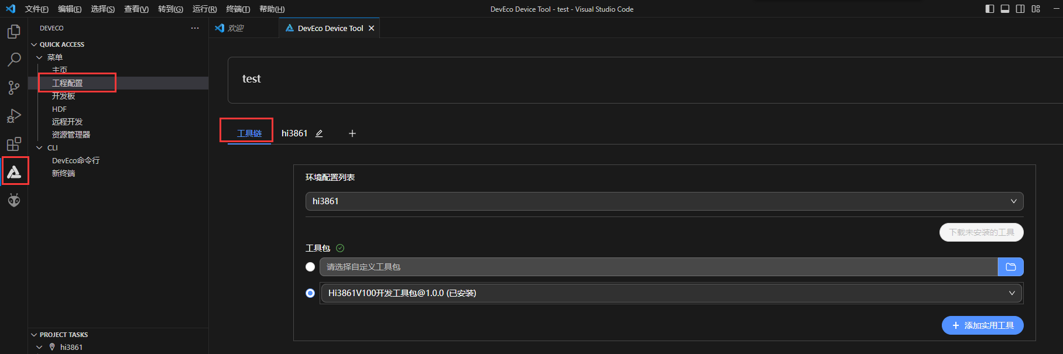The width and height of the screenshot is (1063, 354).
Task: Toggle bottom panel layout icon
Action: 1005,9
